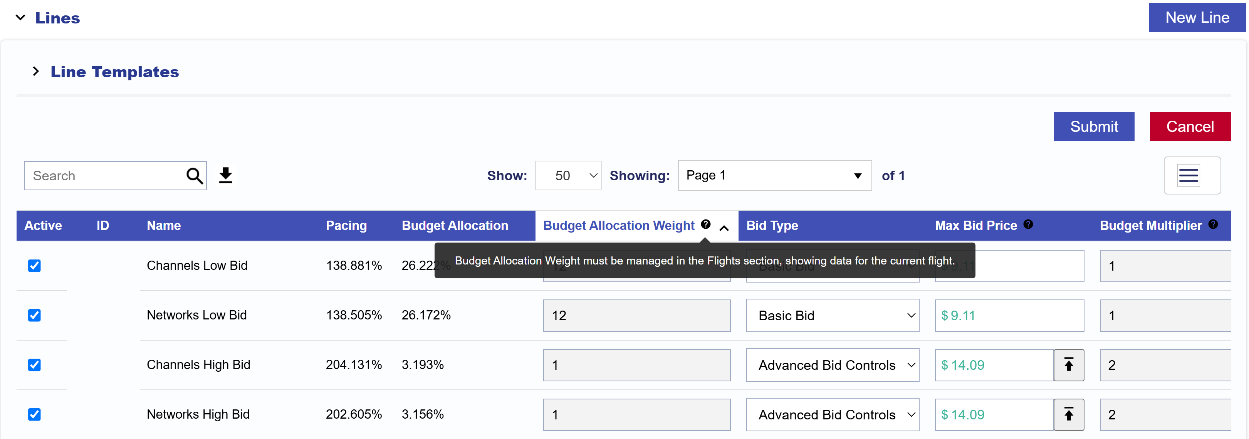Click the 26.172% budget allocation value
The height and width of the screenshot is (439, 1249).
pos(426,315)
